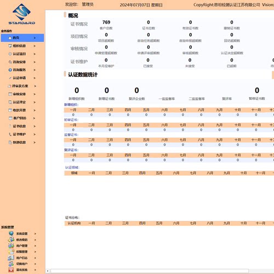Click the phone icon beside 证书维护

[x=10, y=134]
